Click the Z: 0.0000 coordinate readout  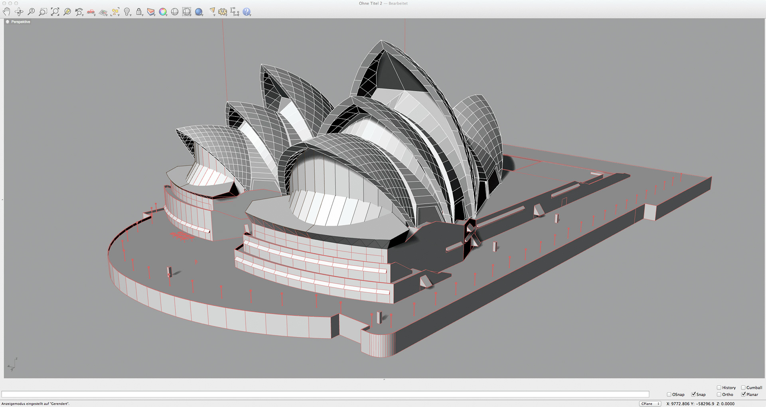[725, 404]
